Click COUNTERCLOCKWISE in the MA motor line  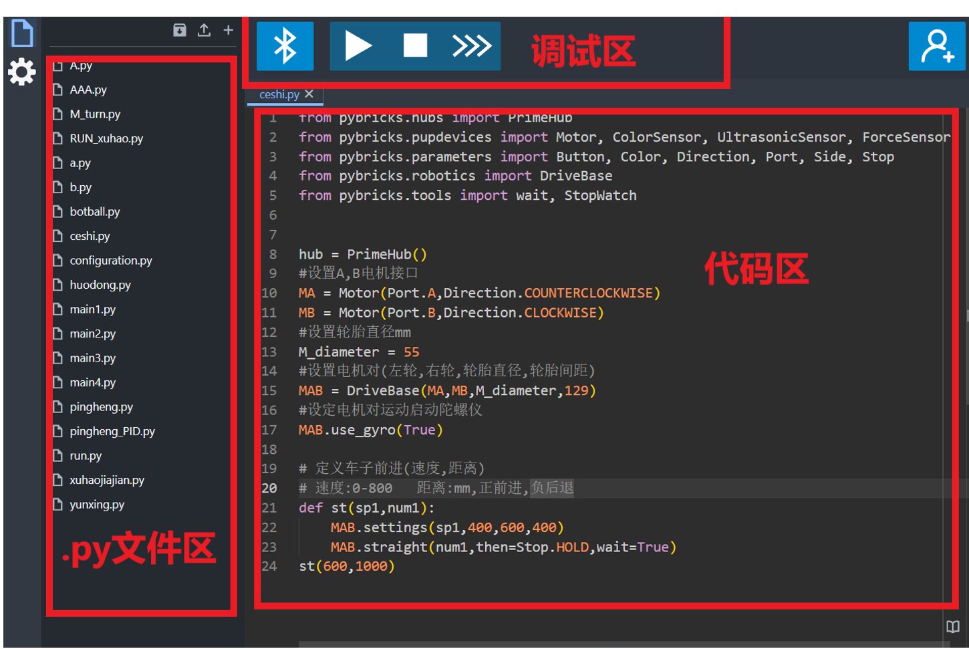(588, 293)
